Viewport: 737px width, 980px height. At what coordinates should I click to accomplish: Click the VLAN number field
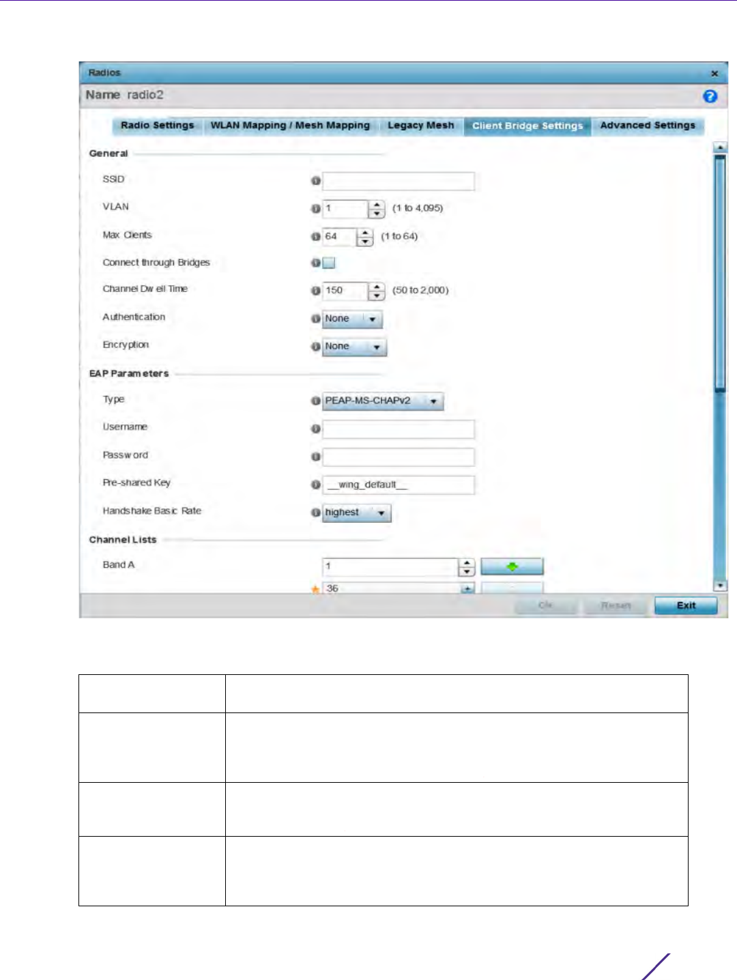(345, 209)
